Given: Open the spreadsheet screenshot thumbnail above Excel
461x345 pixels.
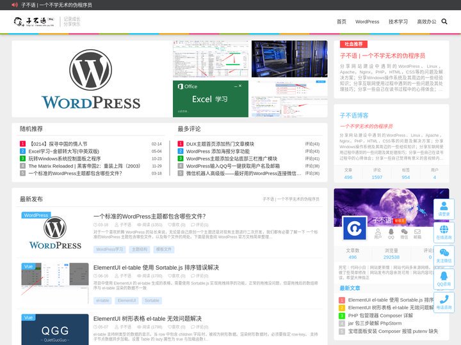Looking at the screenshot, I should 211,59.
